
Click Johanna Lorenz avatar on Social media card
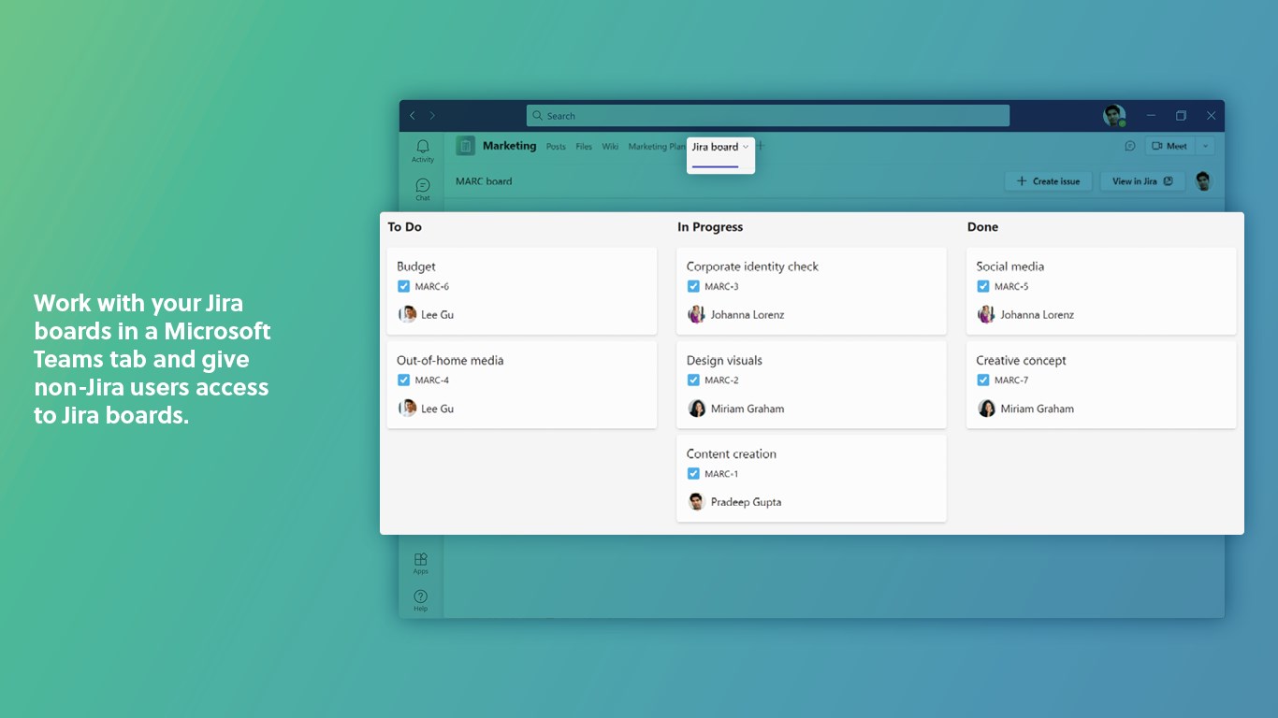(987, 315)
